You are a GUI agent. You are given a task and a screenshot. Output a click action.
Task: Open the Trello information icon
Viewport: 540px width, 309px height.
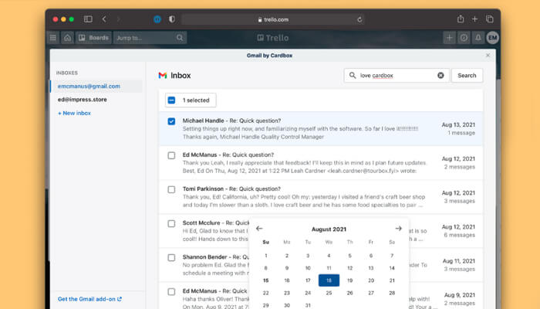tap(464, 38)
